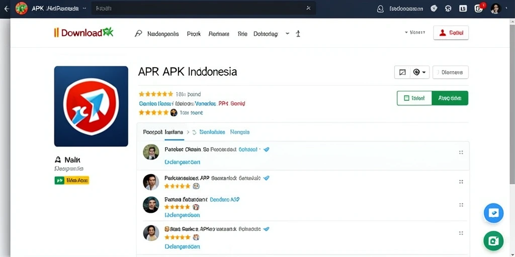Click the Download APK site logo

tap(83, 33)
